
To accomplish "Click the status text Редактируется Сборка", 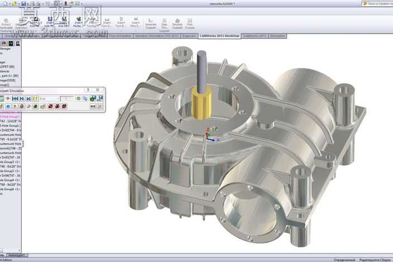I will pos(375,260).
